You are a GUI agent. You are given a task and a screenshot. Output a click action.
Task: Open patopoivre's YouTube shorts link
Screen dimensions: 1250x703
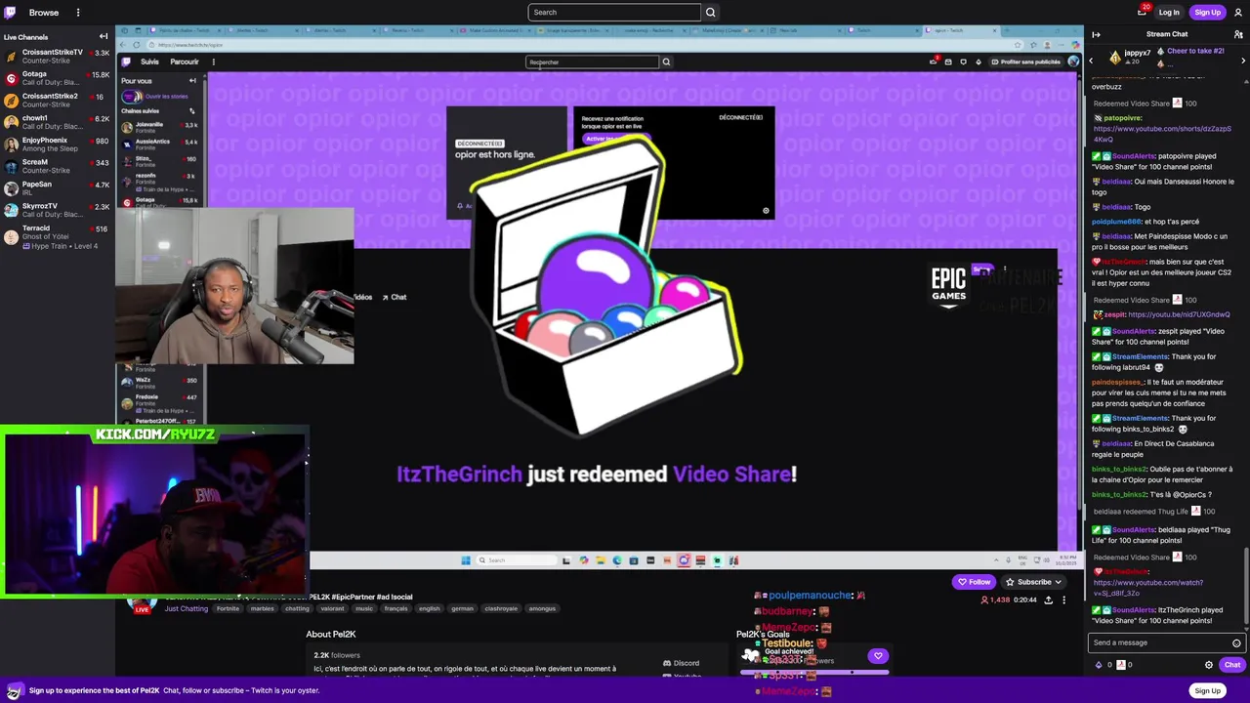tap(1162, 134)
